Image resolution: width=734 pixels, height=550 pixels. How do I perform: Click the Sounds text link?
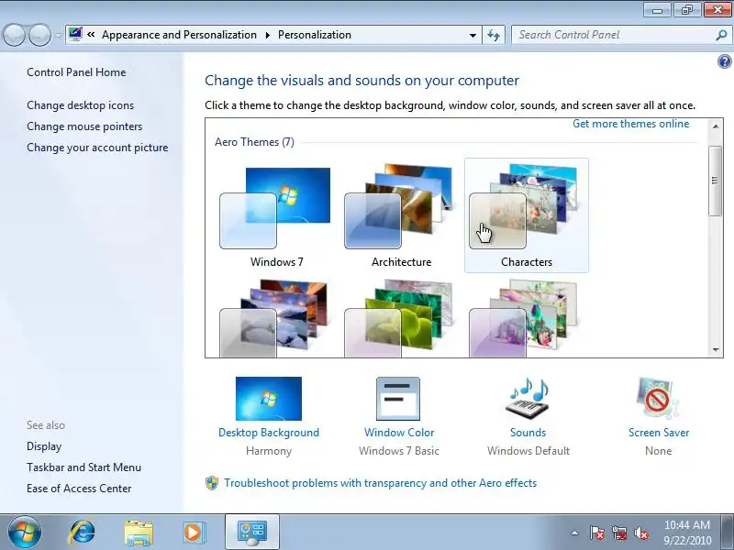pyautogui.click(x=528, y=433)
